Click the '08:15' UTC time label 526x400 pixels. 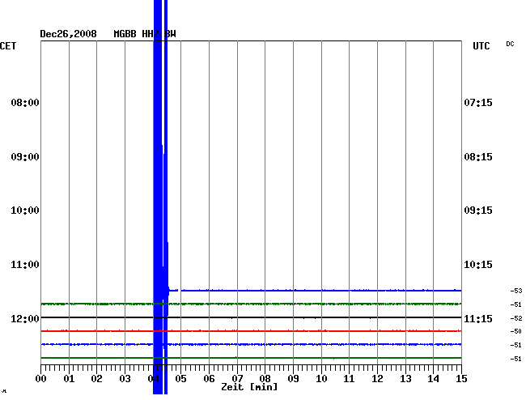click(478, 157)
